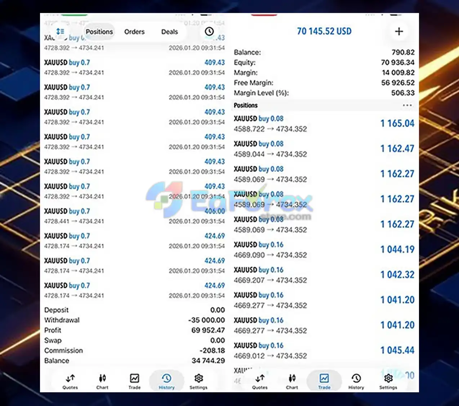Open Trade in the left bottom bar
Screen dimensions: 459x406
click(134, 381)
